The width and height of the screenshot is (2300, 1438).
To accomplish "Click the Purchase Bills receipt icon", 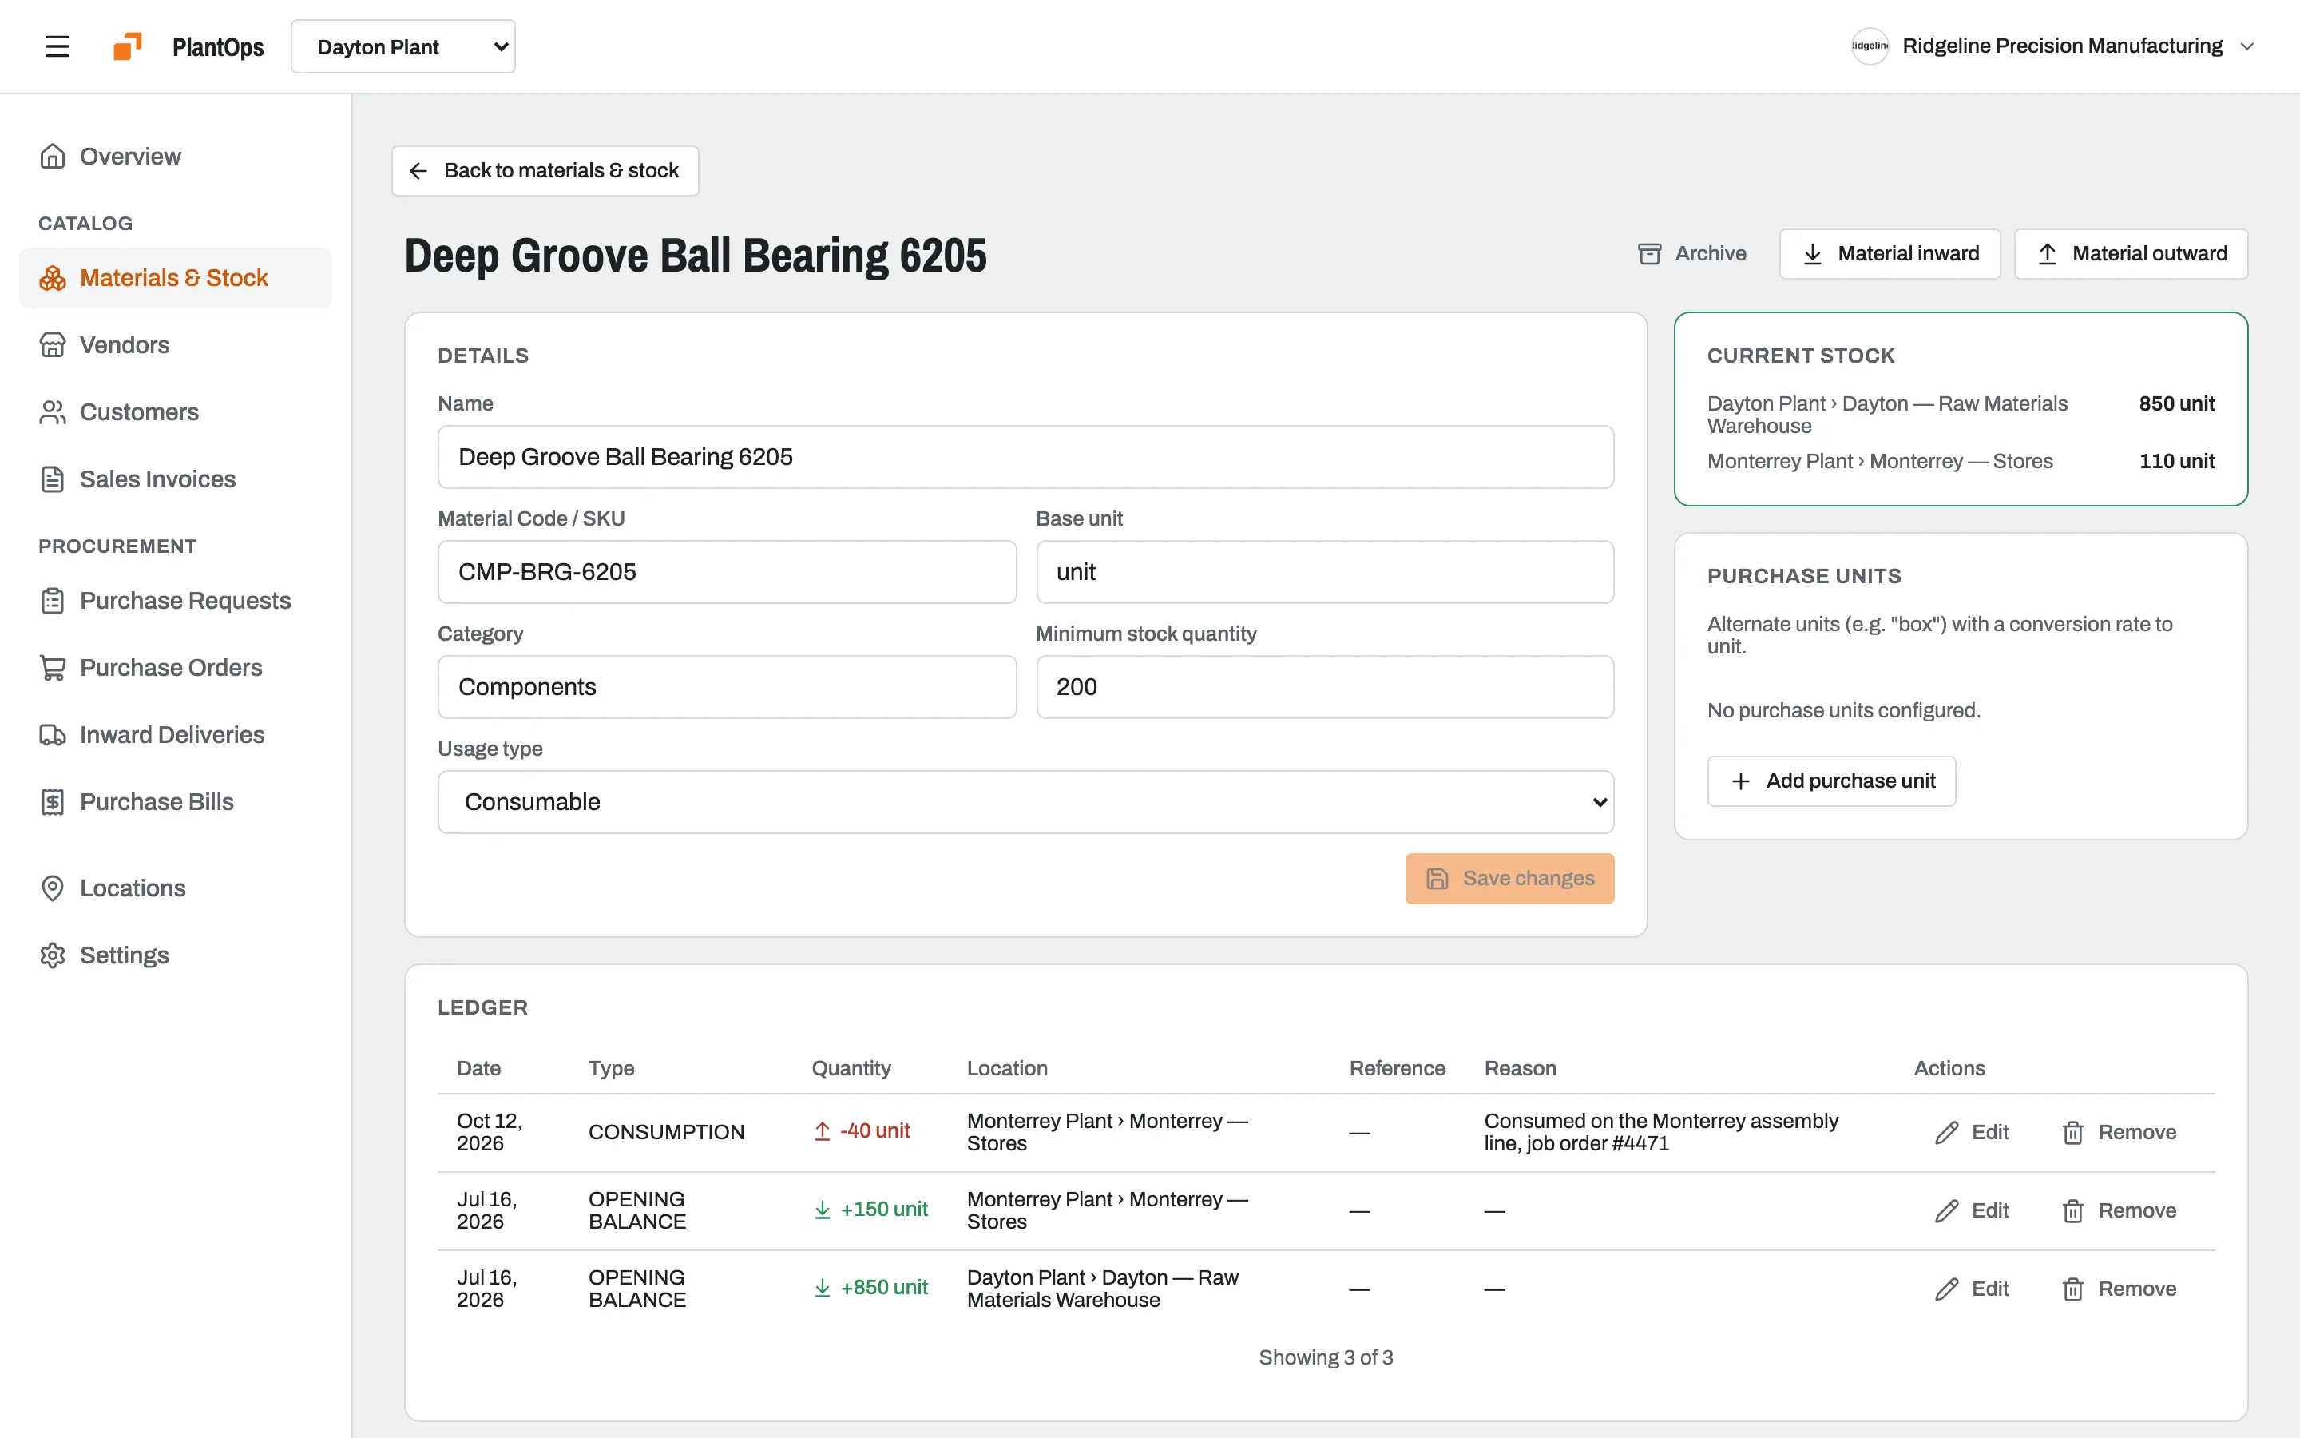I will (x=52, y=802).
